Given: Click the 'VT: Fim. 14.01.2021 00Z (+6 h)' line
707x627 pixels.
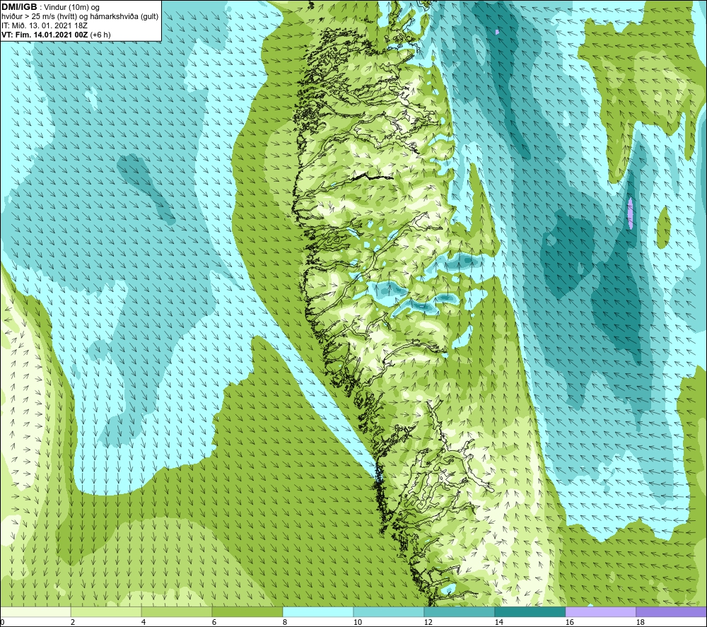Looking at the screenshot, I should (x=56, y=35).
